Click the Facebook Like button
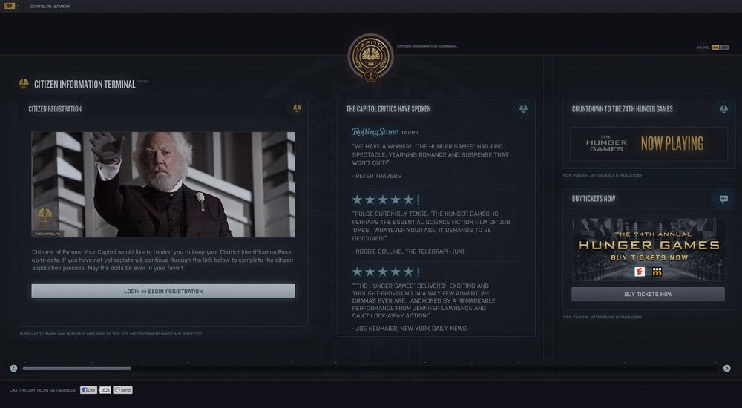The image size is (742, 408). tap(88, 390)
